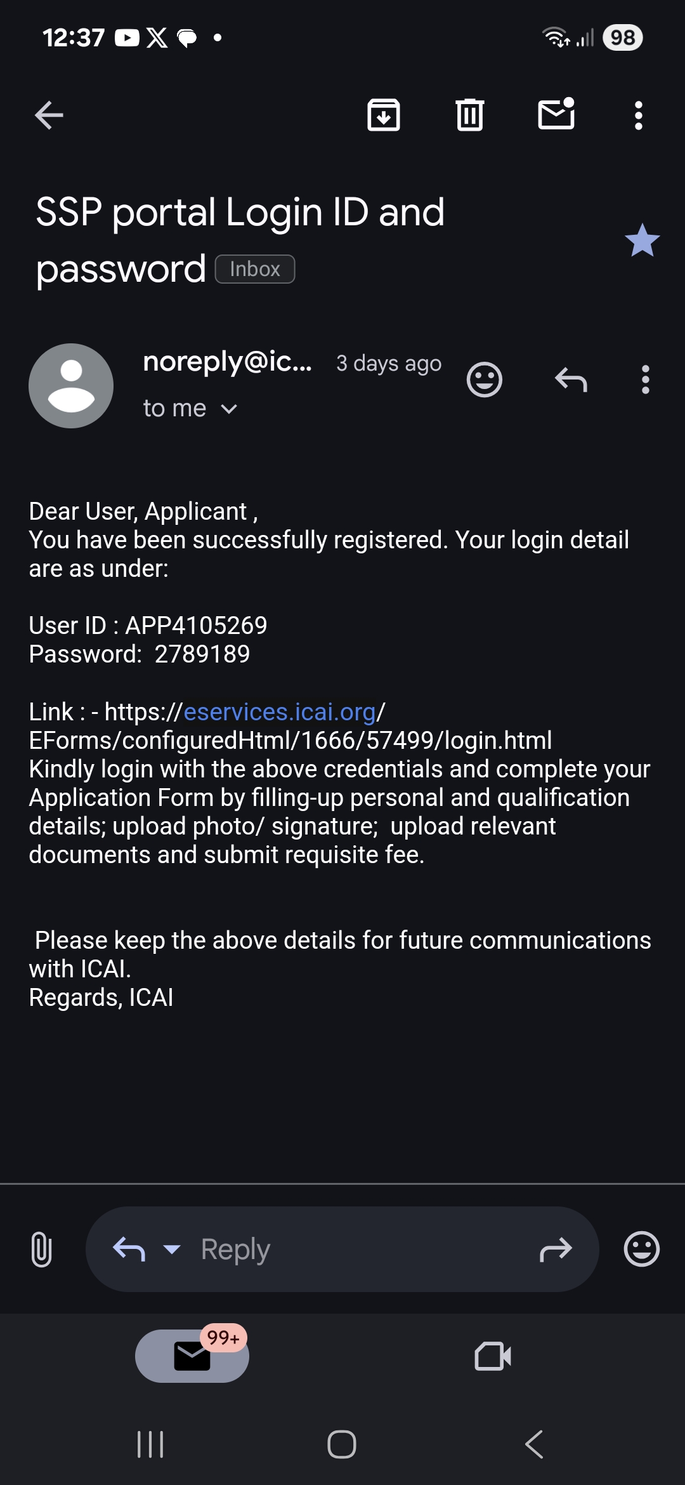Tap the Inbox label chip

pos(255,269)
